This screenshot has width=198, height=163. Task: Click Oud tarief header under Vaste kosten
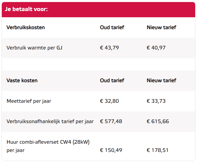point(112,81)
